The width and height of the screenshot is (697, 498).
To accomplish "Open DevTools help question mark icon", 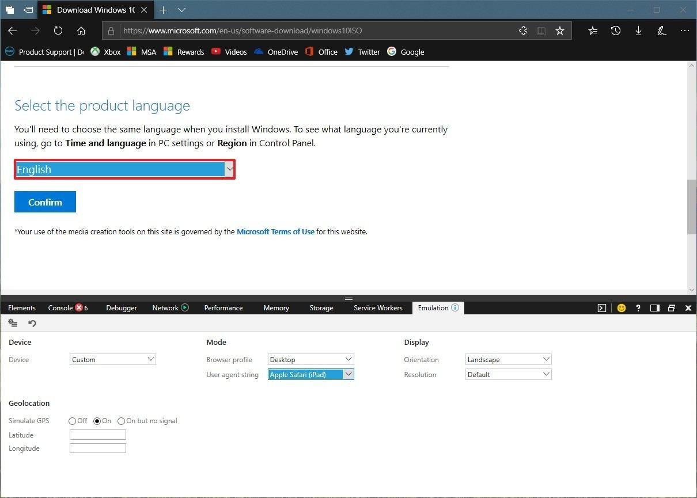I will coord(638,308).
